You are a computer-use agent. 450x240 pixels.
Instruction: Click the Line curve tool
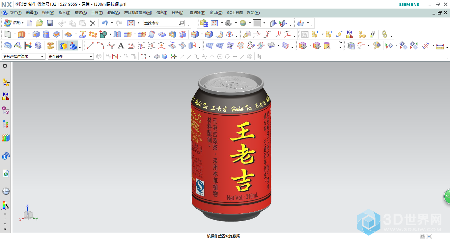tap(90, 45)
